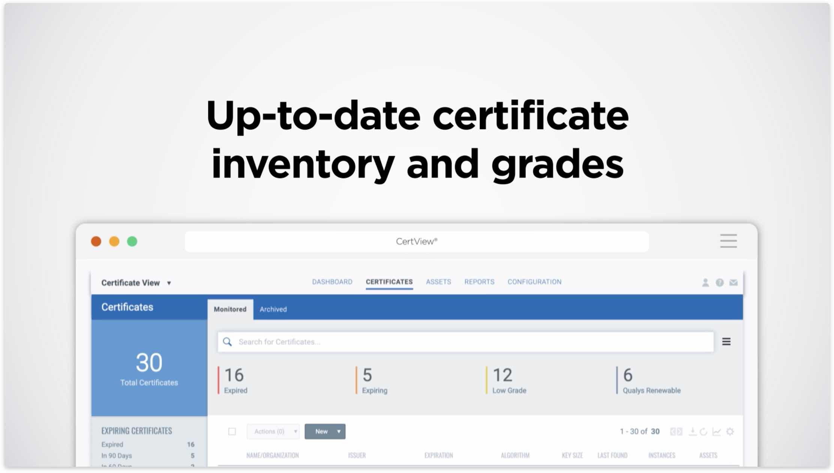
Task: Open the chart graph view icon
Action: pos(717,431)
